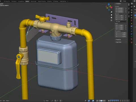Select rendered viewport shading

click(105, 101)
